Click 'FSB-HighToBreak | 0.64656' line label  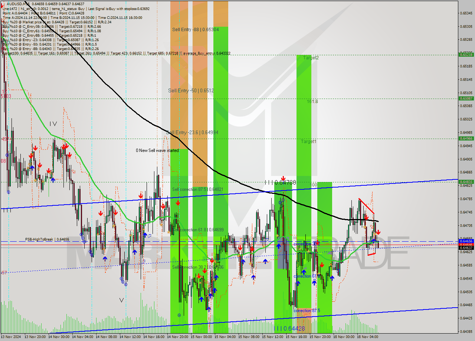pos(47,239)
